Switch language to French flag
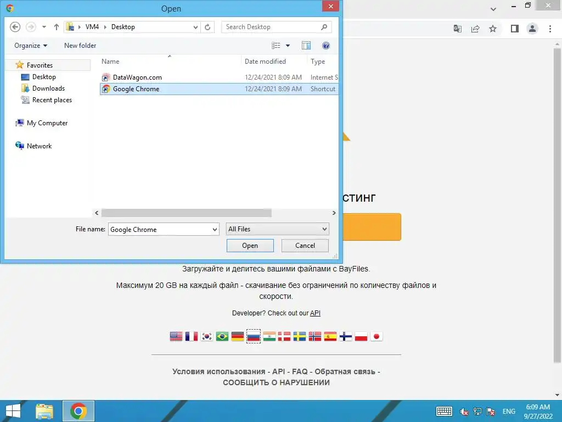The width and height of the screenshot is (562, 422). pyautogui.click(x=192, y=336)
